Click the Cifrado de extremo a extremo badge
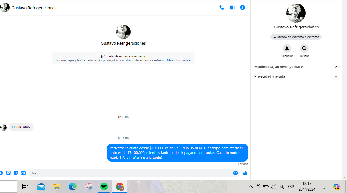This screenshot has width=347, height=193. (296, 37)
